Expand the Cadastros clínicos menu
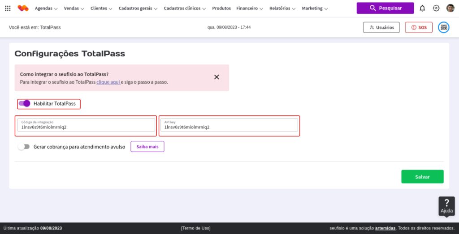The height and width of the screenshot is (234, 459). (x=185, y=9)
